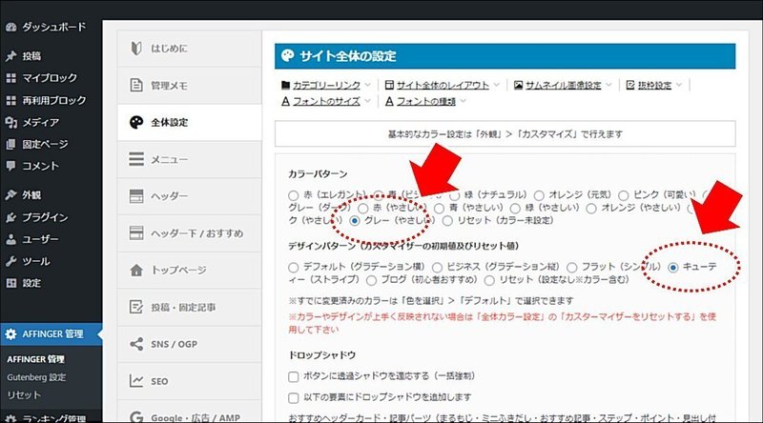Click the media icon beside メディア
This screenshot has width=763, height=423.
coord(11,122)
